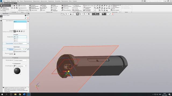Confirm section with green checkmark in Parameters panel

[x=26, y=18]
